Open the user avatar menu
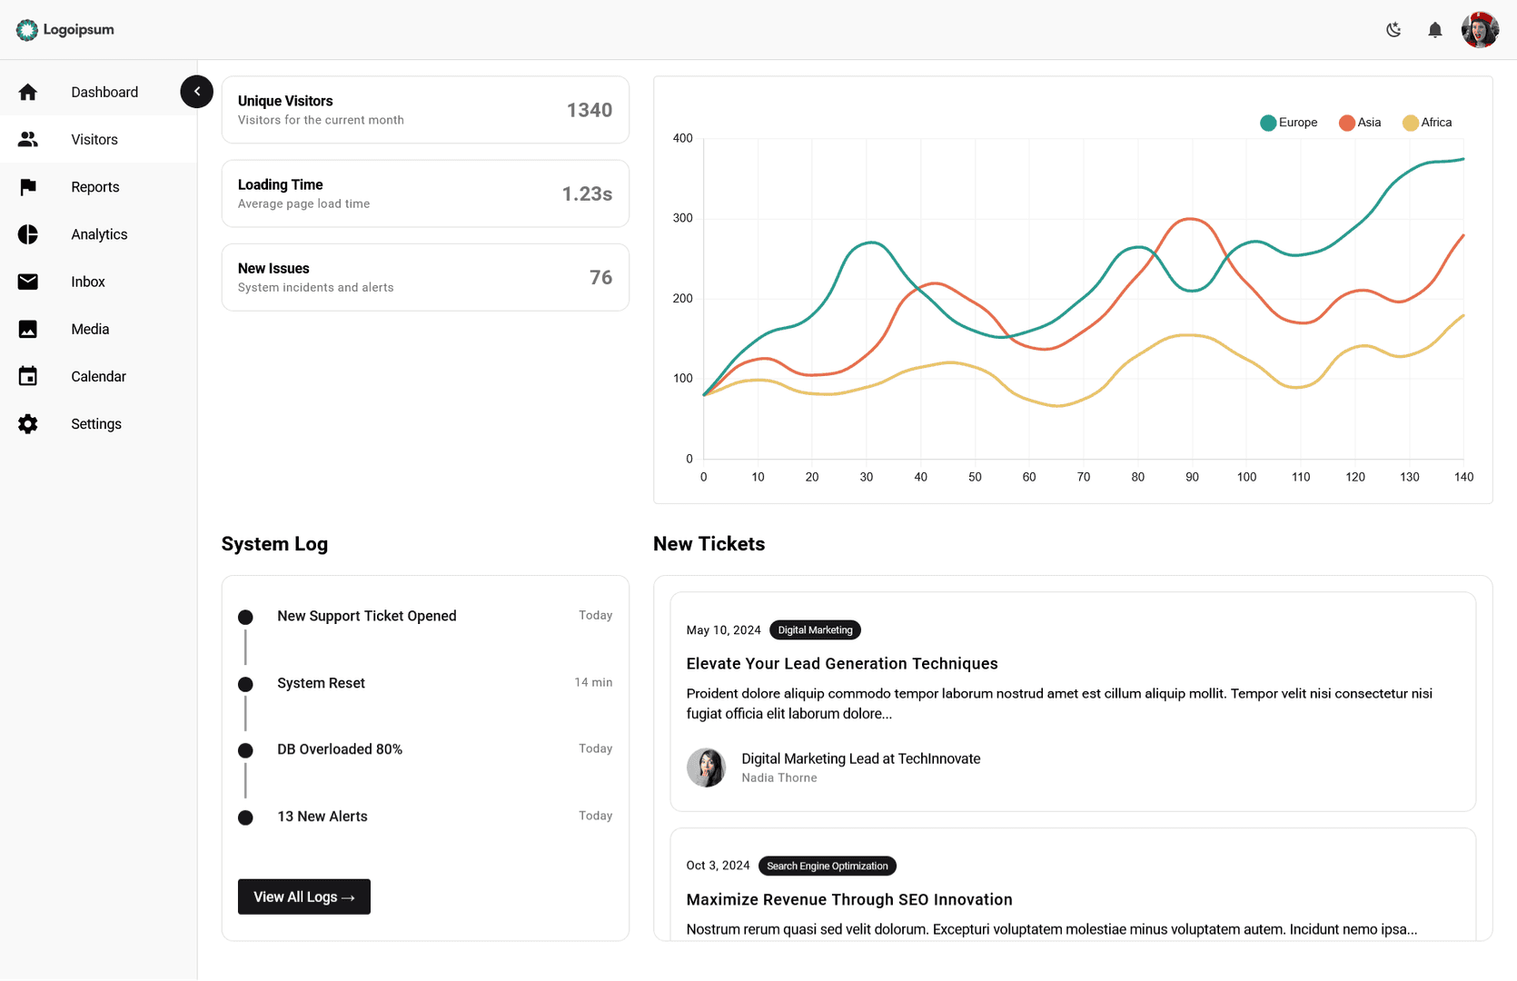The width and height of the screenshot is (1517, 981). click(1480, 30)
